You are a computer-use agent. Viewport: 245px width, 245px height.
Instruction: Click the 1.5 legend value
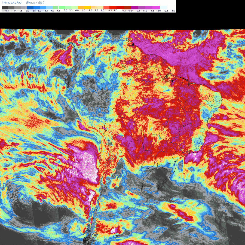coord(21,11)
